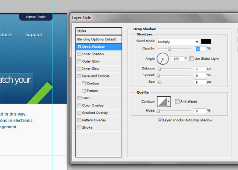Image resolution: width=238 pixels, height=170 pixels.
Task: Click the Opacity value field
Action: tap(200, 49)
